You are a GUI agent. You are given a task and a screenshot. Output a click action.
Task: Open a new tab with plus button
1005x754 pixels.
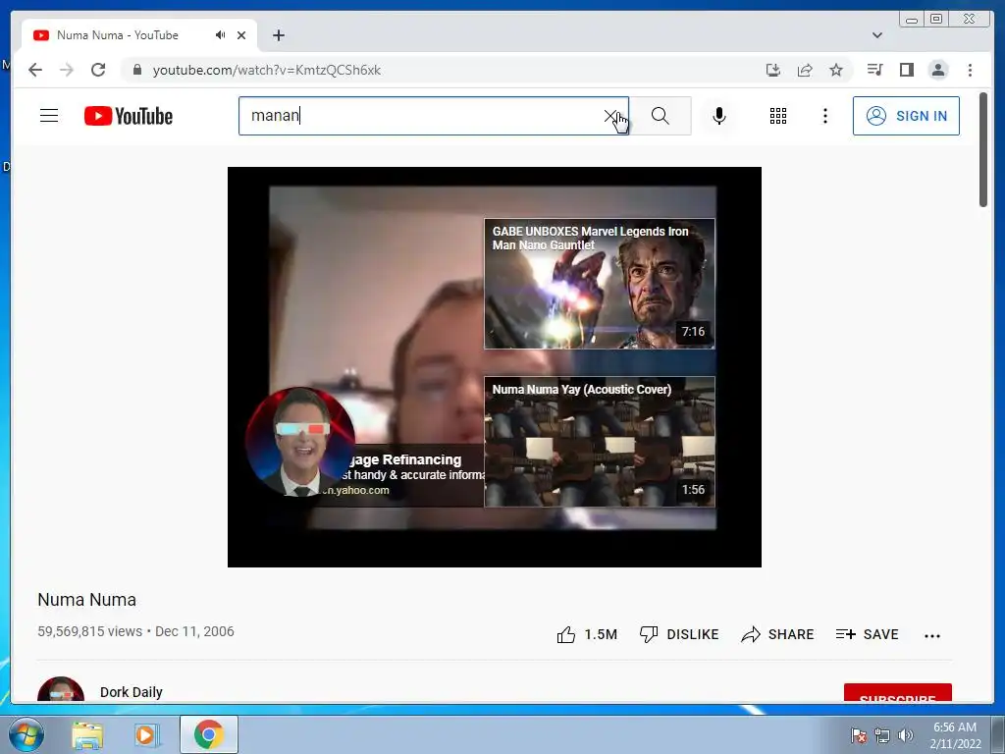pyautogui.click(x=278, y=35)
